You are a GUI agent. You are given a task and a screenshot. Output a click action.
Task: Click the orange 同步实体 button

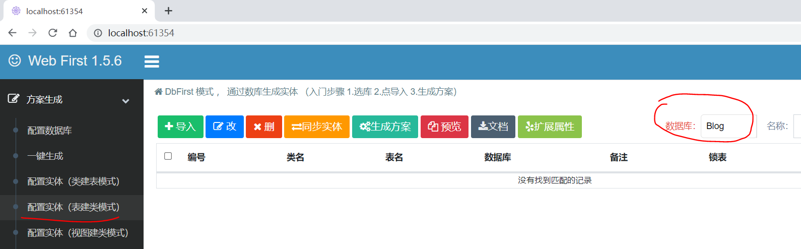tap(317, 127)
